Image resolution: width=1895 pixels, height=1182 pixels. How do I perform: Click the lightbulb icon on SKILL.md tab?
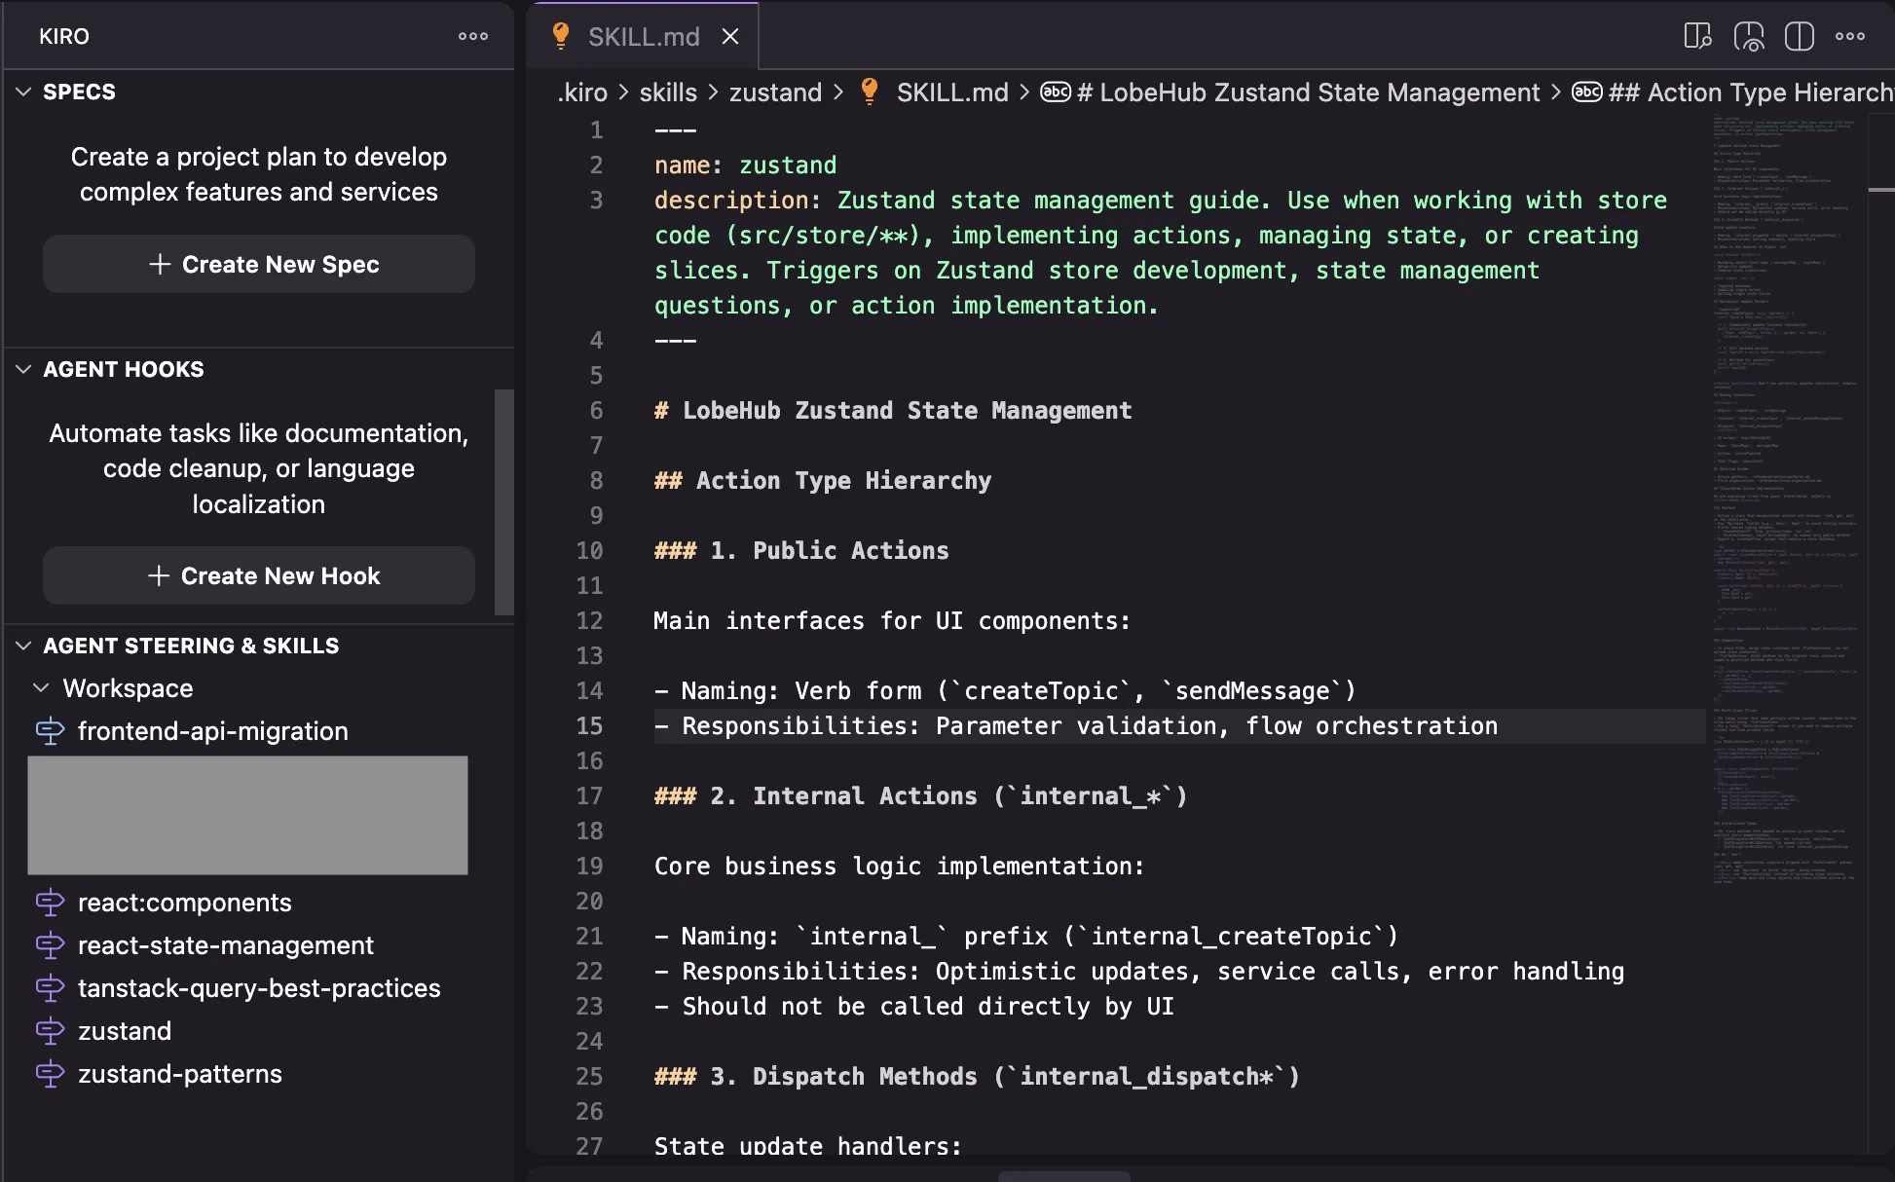[561, 36]
